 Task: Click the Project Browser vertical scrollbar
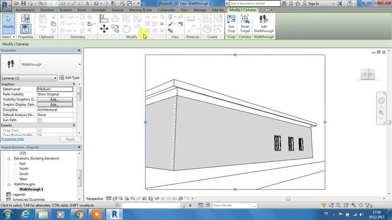pos(79,178)
